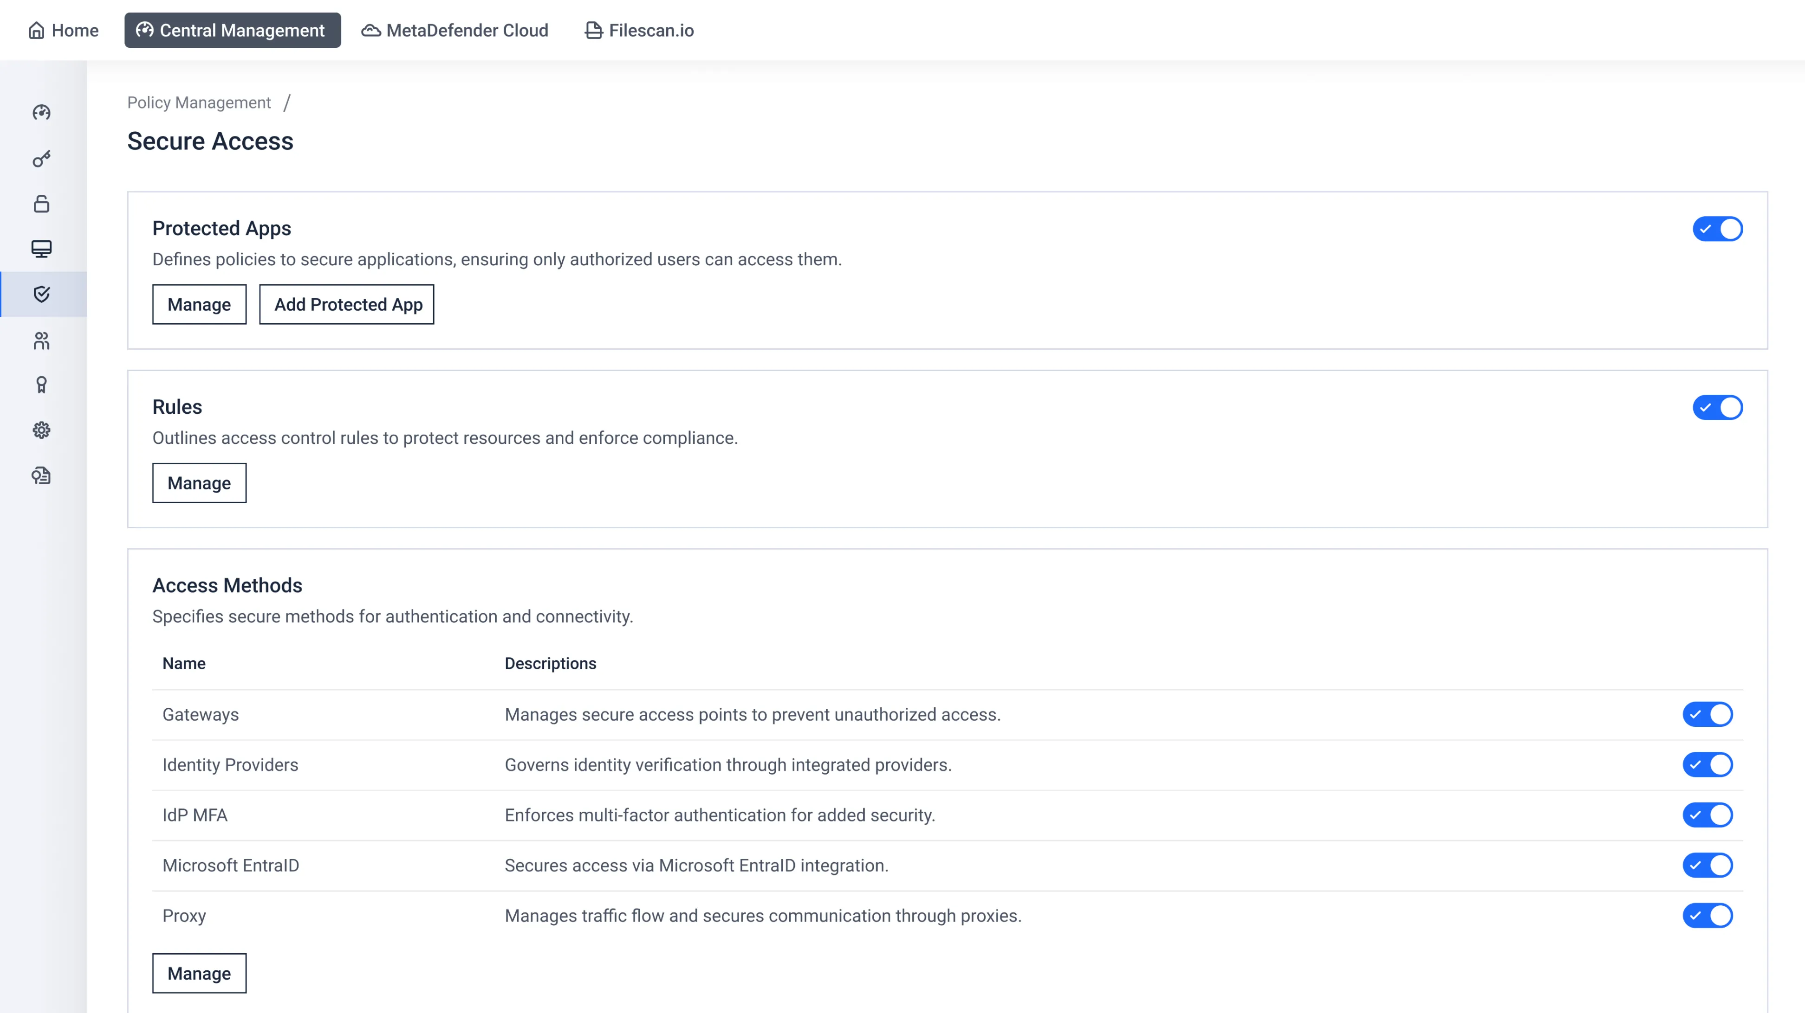Open the users sidebar icon

pos(41,340)
